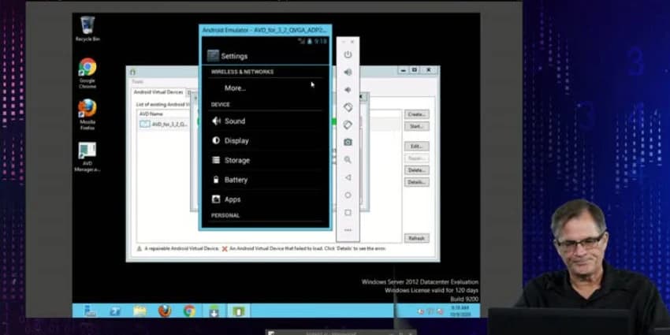Take a screenshot with the emulator camera icon

[348, 143]
